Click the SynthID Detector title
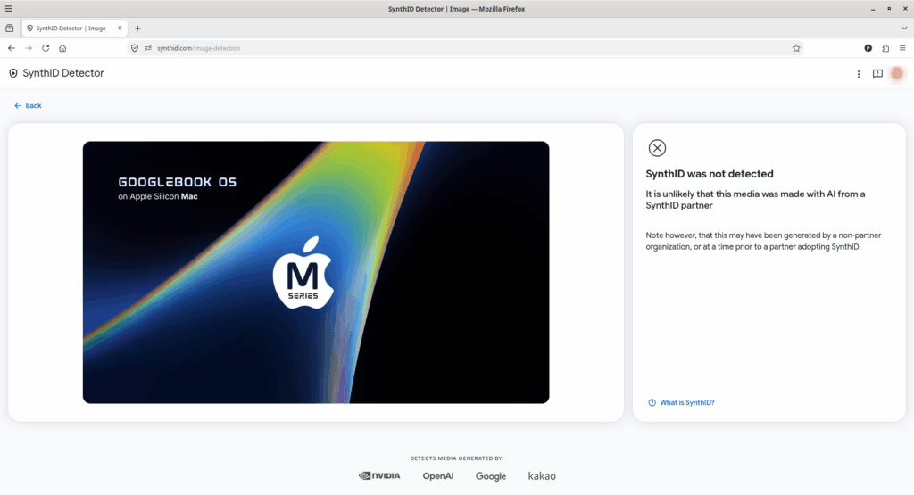This screenshot has height=495, width=914. (x=63, y=73)
